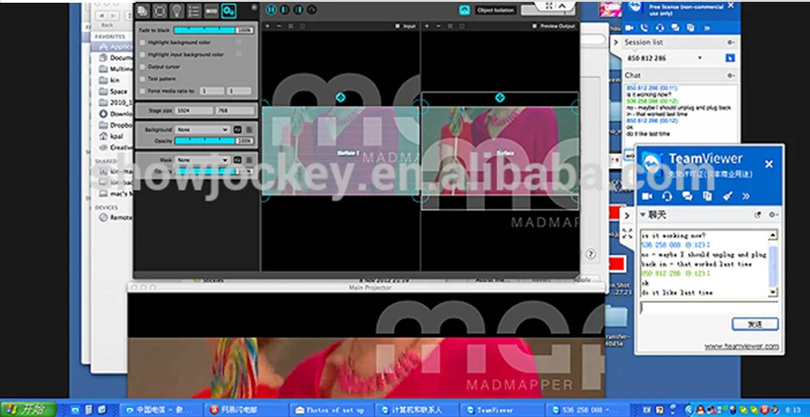Enable the Highlight background color checkbox

pyautogui.click(x=142, y=42)
